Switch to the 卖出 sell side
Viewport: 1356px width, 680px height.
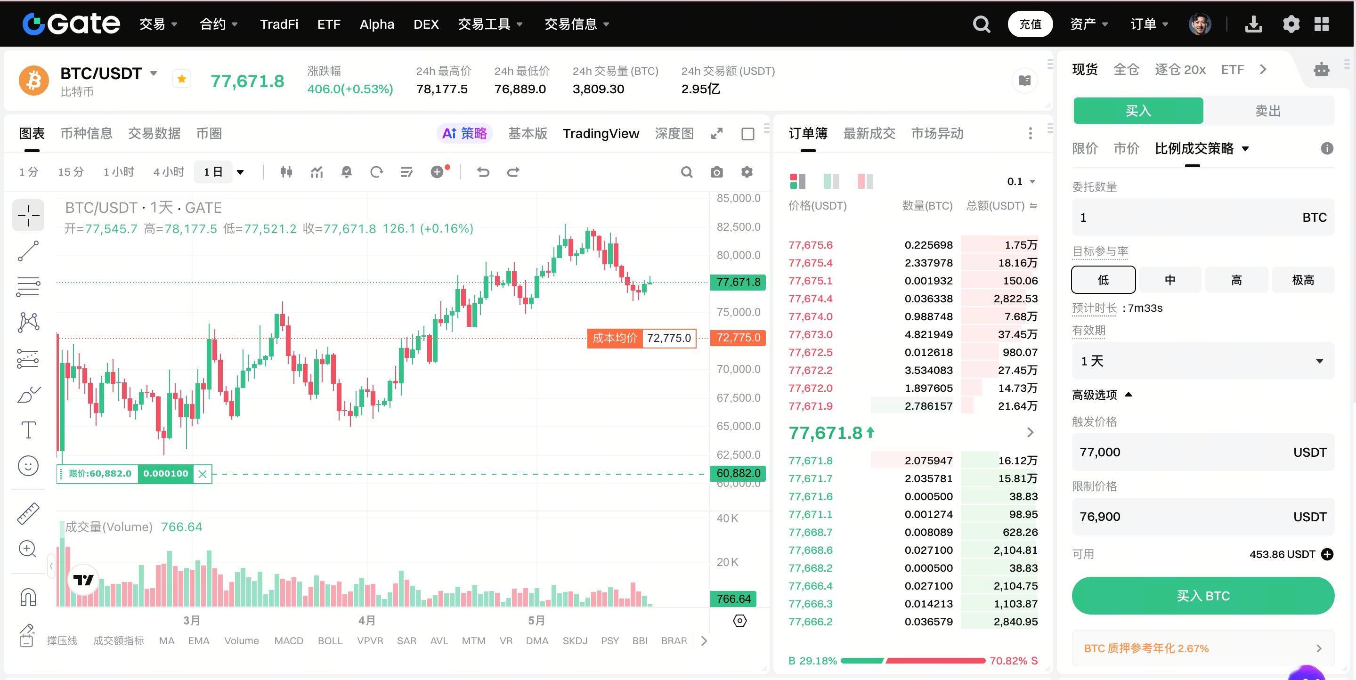pos(1268,111)
